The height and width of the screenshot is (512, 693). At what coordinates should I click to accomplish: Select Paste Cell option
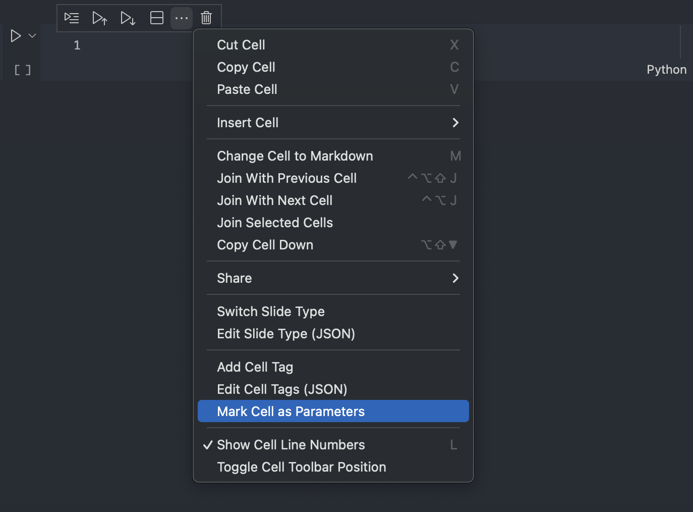pyautogui.click(x=333, y=89)
